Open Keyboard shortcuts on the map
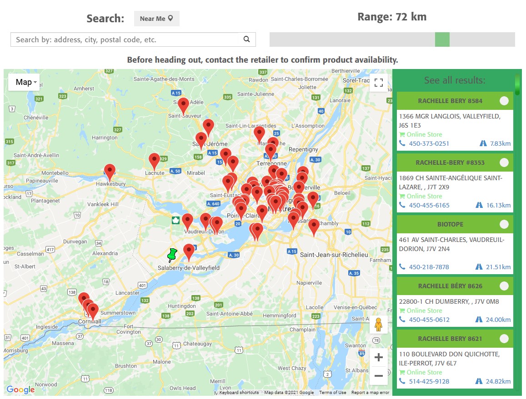This screenshot has height=399, width=526. [239, 392]
